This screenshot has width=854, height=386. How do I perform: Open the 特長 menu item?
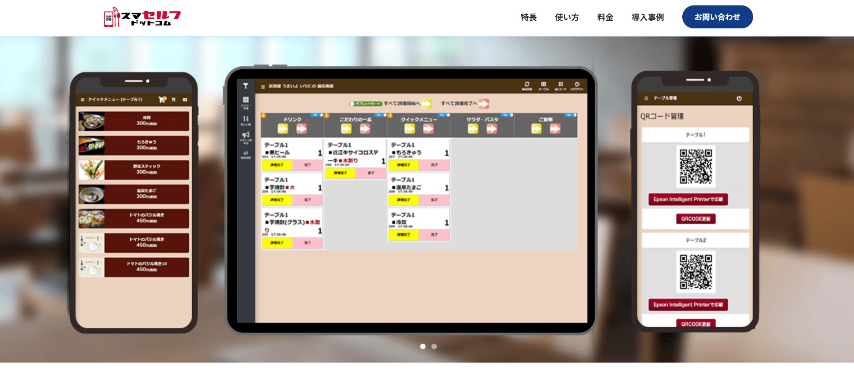pos(529,17)
